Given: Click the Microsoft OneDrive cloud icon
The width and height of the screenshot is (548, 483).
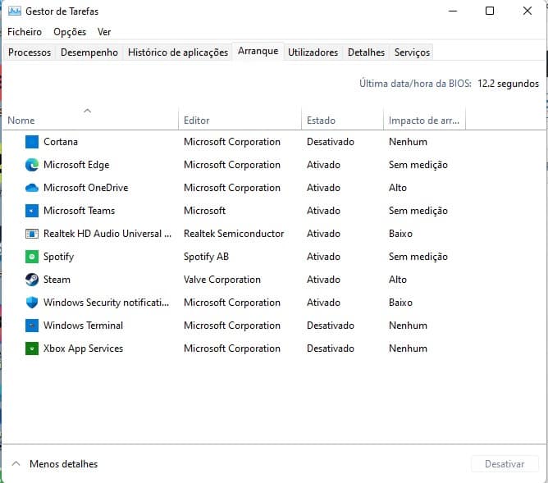Looking at the screenshot, I should 32,188.
